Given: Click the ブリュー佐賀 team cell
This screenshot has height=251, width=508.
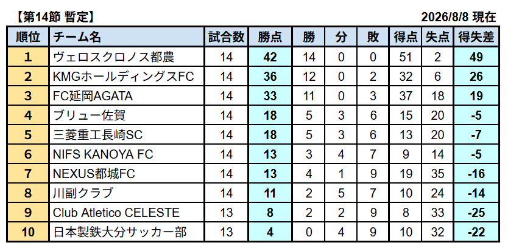Looking at the screenshot, I should pyautogui.click(x=126, y=115).
